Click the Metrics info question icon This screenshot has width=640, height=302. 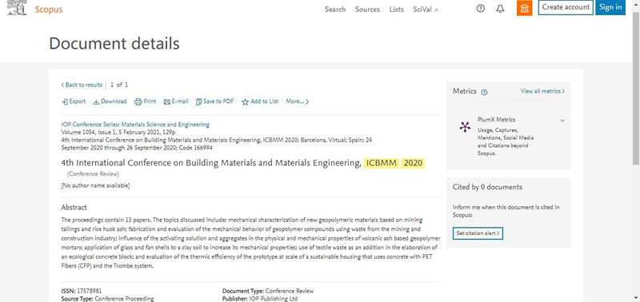coord(484,92)
